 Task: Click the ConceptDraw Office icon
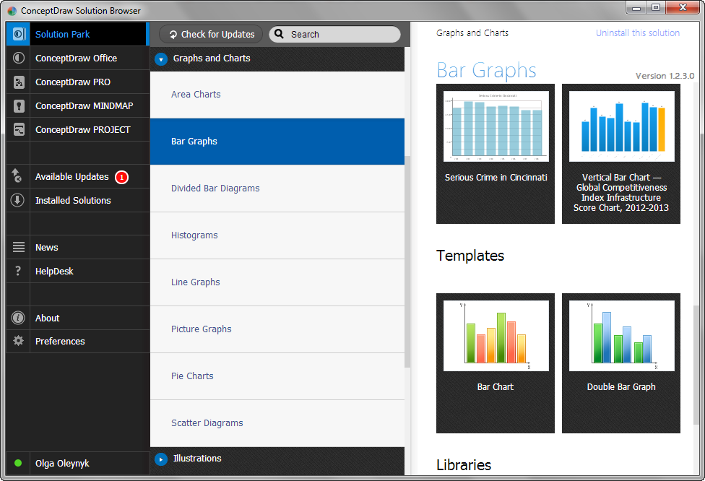tap(19, 58)
